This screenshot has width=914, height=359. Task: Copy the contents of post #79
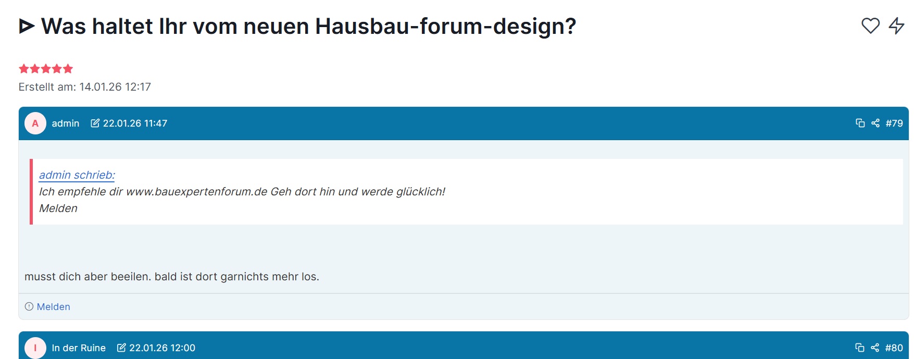[860, 123]
